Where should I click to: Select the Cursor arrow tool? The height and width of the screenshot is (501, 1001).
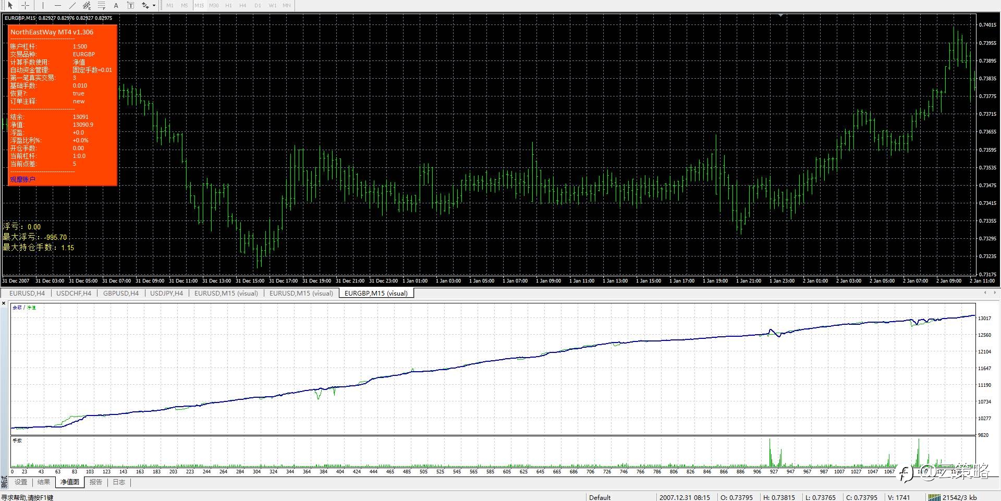tap(10, 5)
